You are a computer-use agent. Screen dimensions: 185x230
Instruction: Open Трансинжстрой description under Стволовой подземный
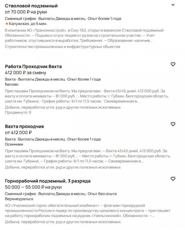pyautogui.click(x=85, y=36)
